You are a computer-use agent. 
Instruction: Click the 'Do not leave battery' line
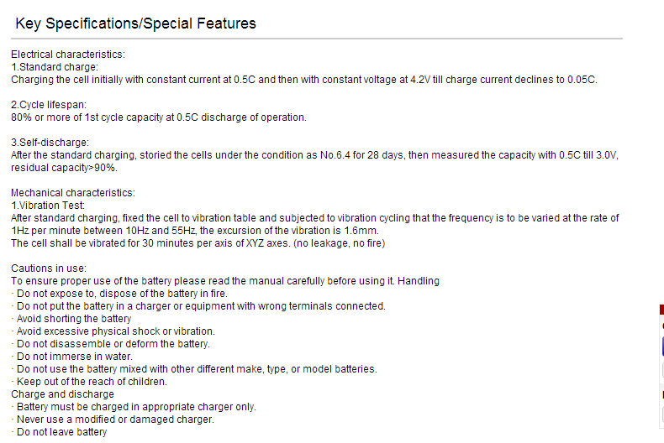[x=60, y=432]
